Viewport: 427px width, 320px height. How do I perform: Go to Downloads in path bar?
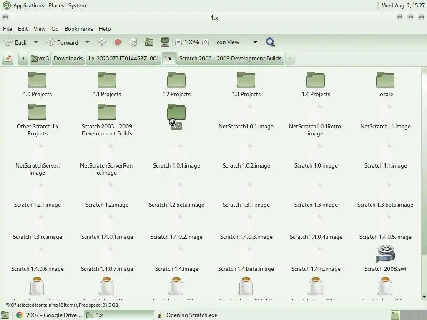click(68, 58)
